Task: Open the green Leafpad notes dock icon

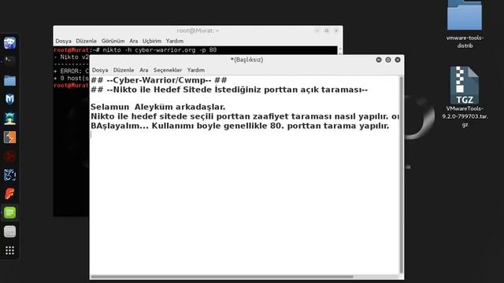Action: [9, 212]
